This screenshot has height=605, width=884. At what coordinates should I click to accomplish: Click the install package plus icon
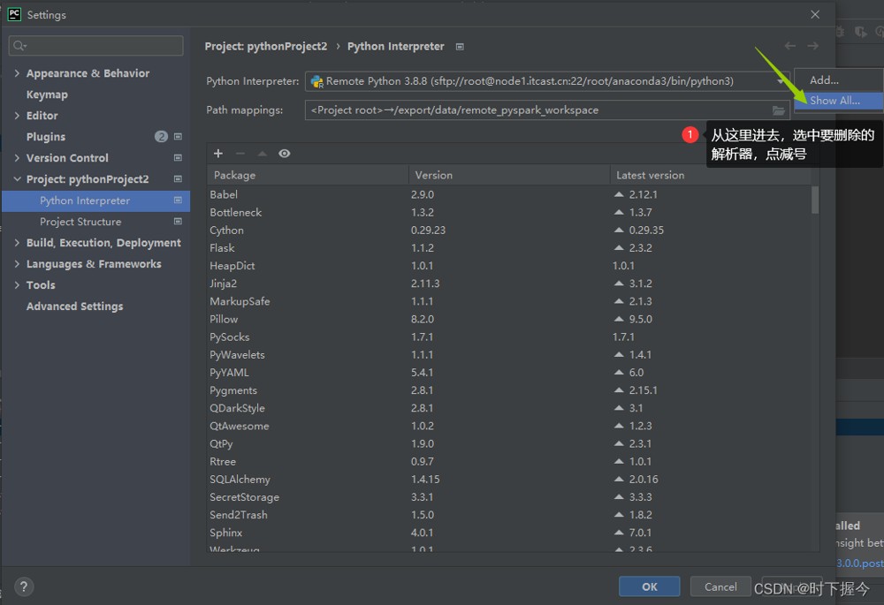[x=218, y=153]
